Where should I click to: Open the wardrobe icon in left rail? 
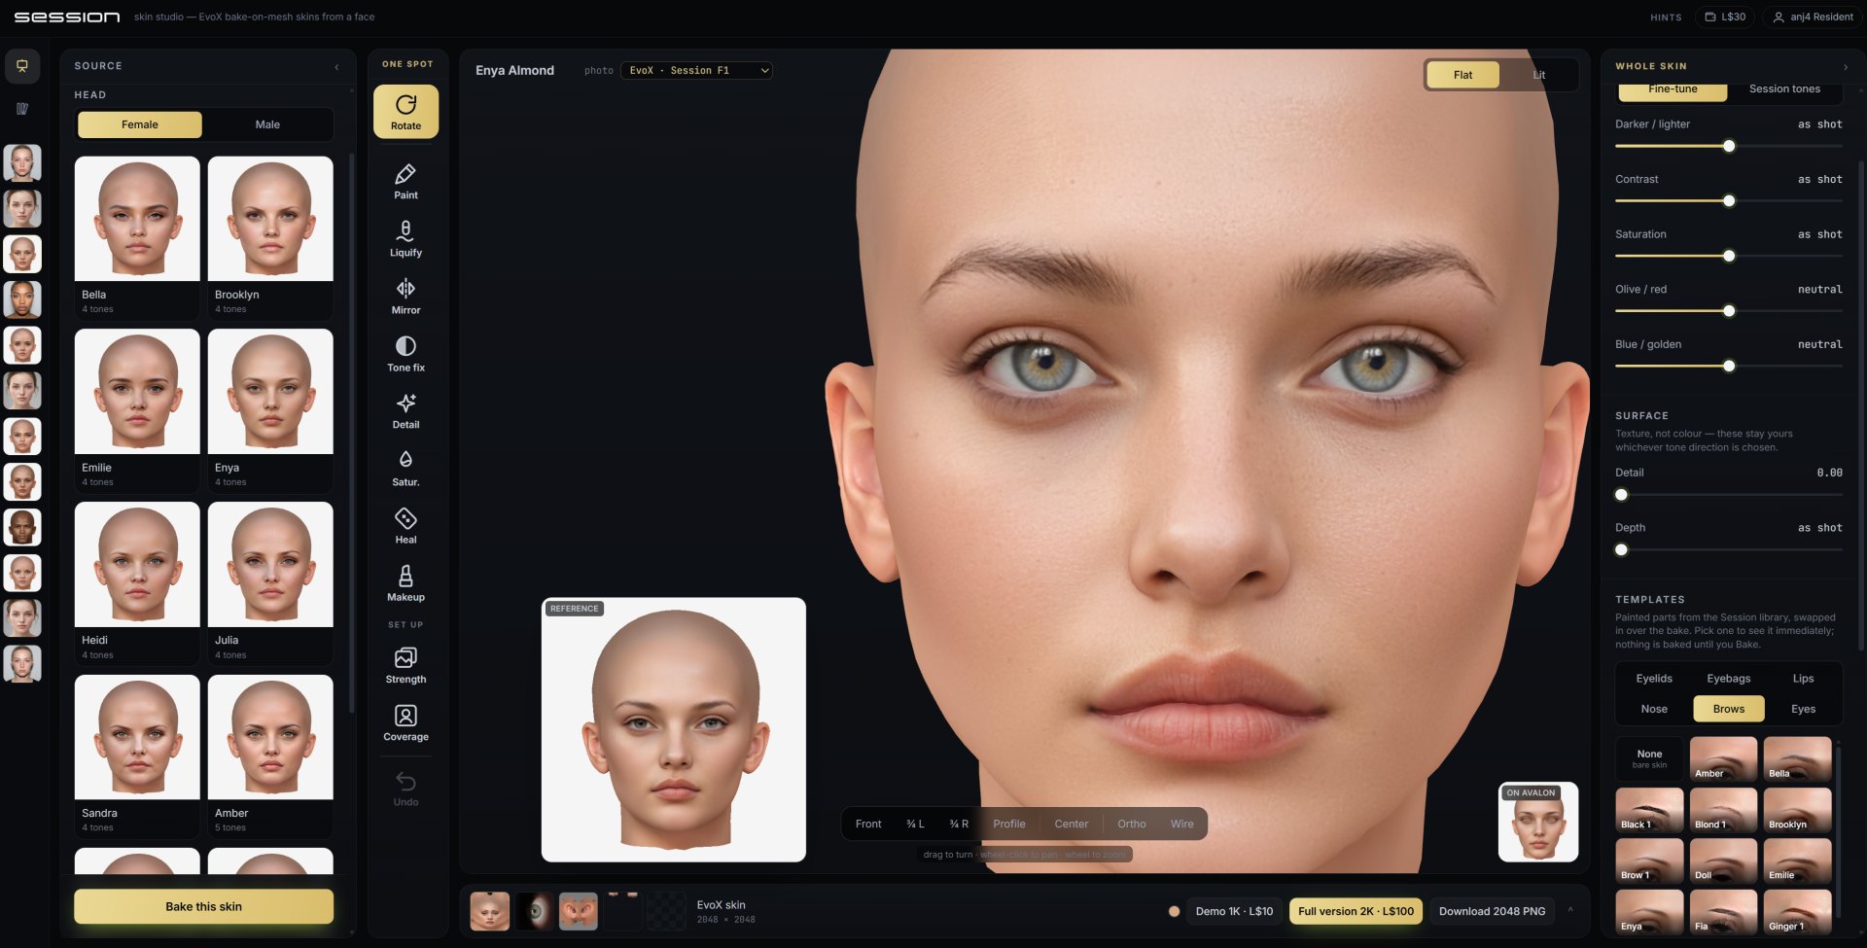22,109
